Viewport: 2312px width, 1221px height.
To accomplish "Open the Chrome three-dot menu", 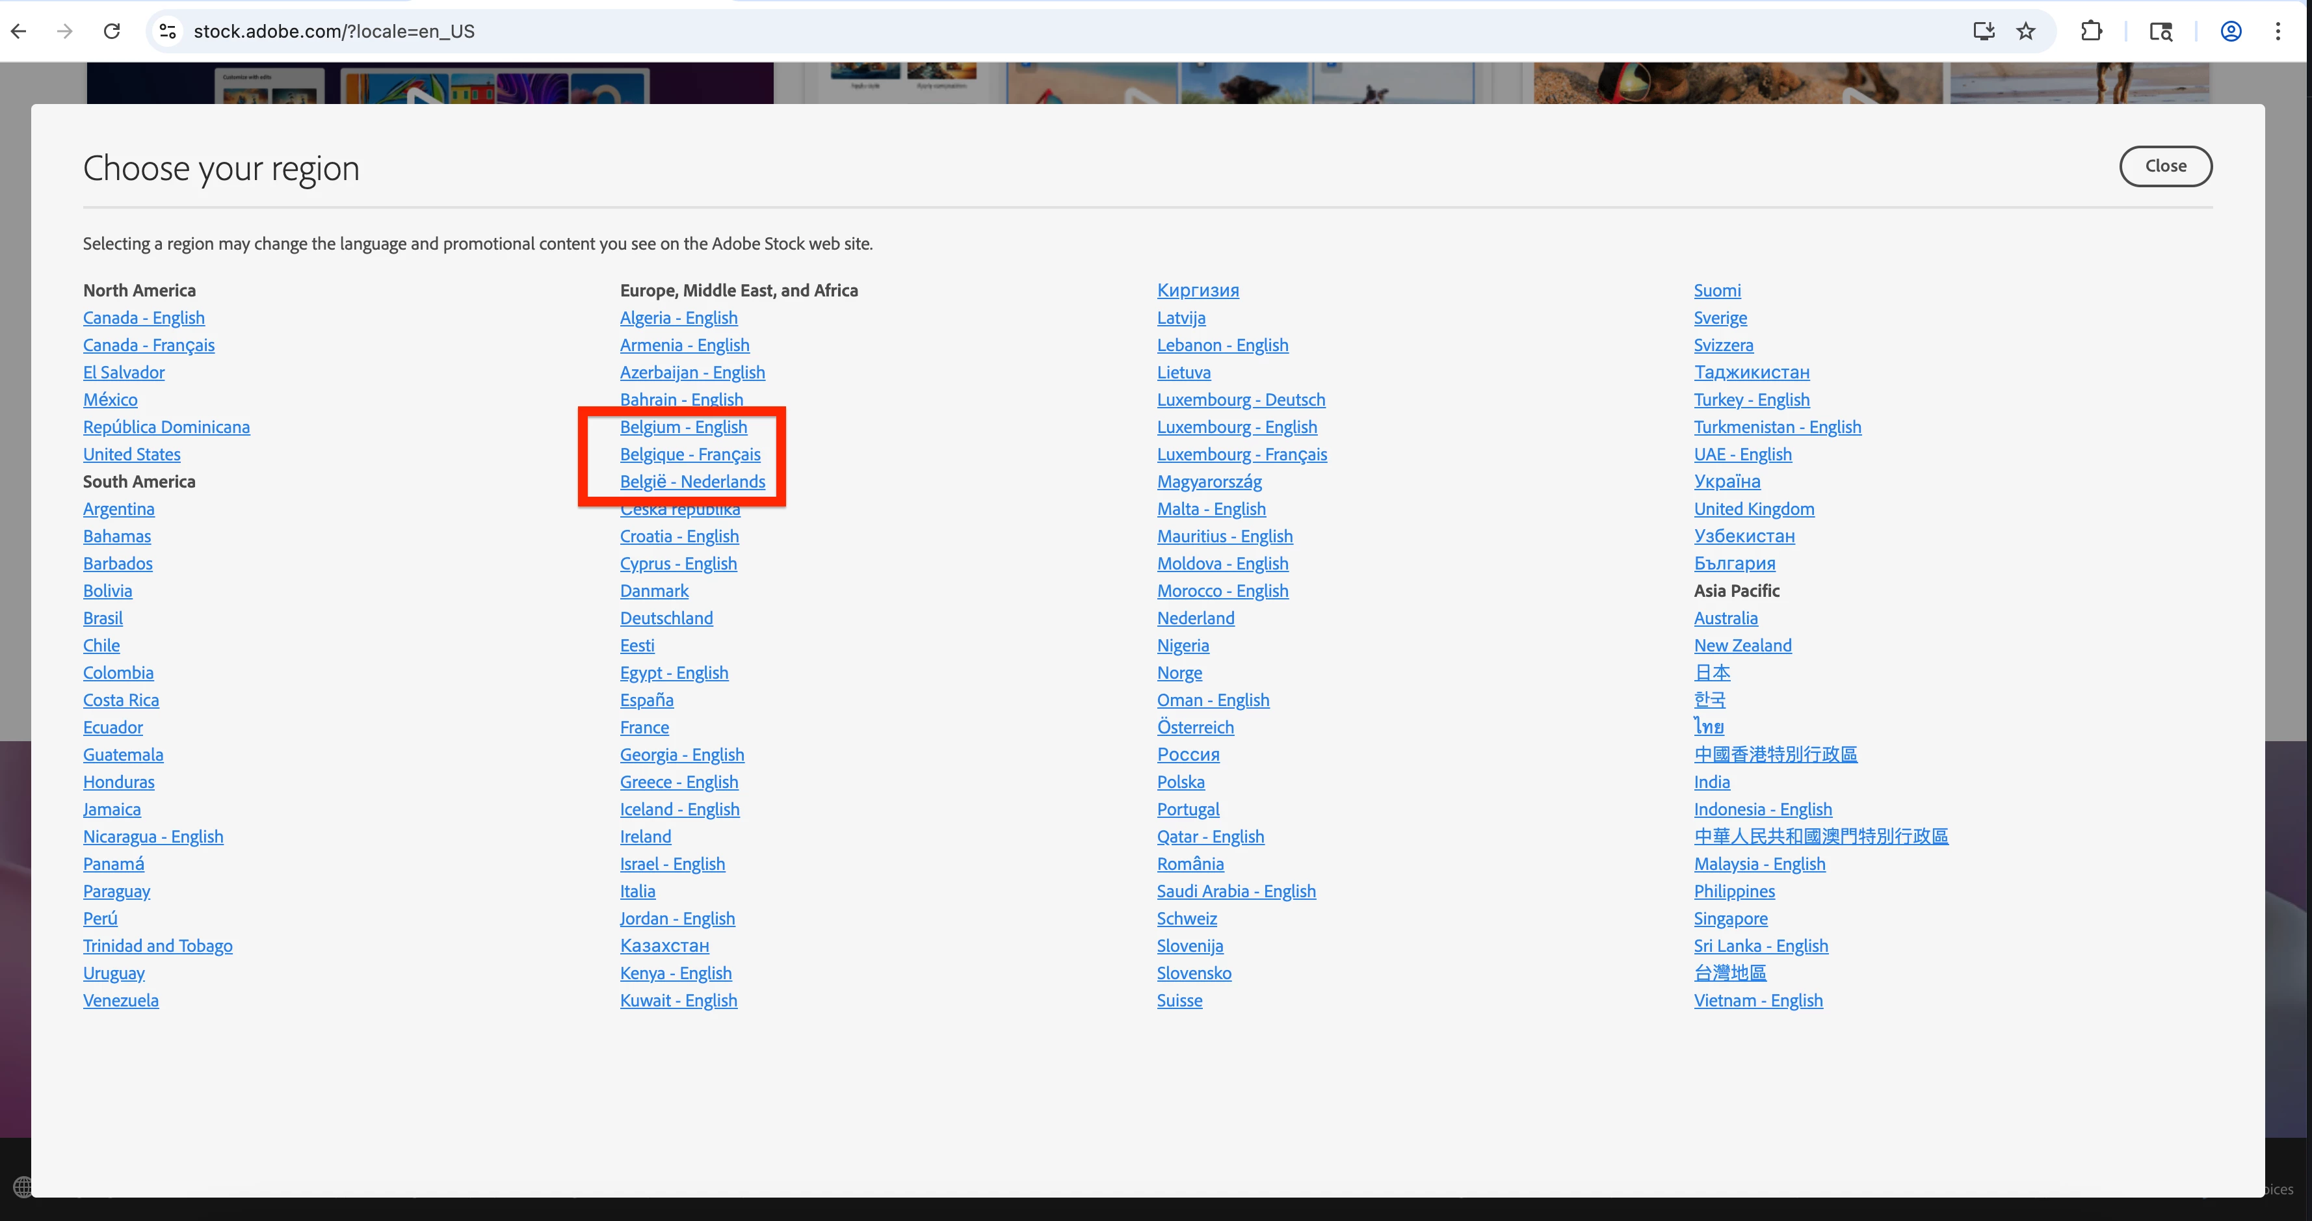I will pos(2278,31).
